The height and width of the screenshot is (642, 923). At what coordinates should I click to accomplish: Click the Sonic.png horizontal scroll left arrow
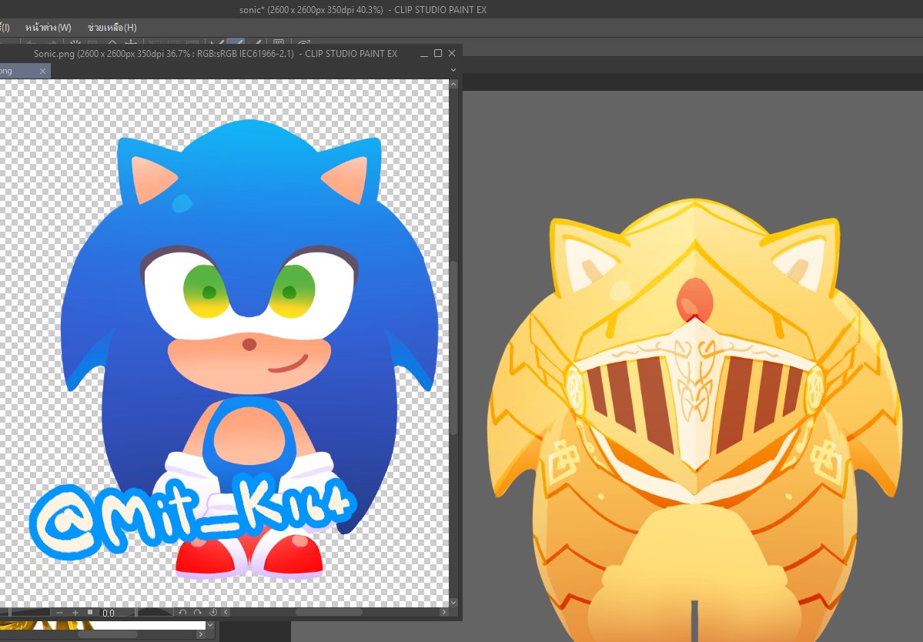[x=226, y=612]
